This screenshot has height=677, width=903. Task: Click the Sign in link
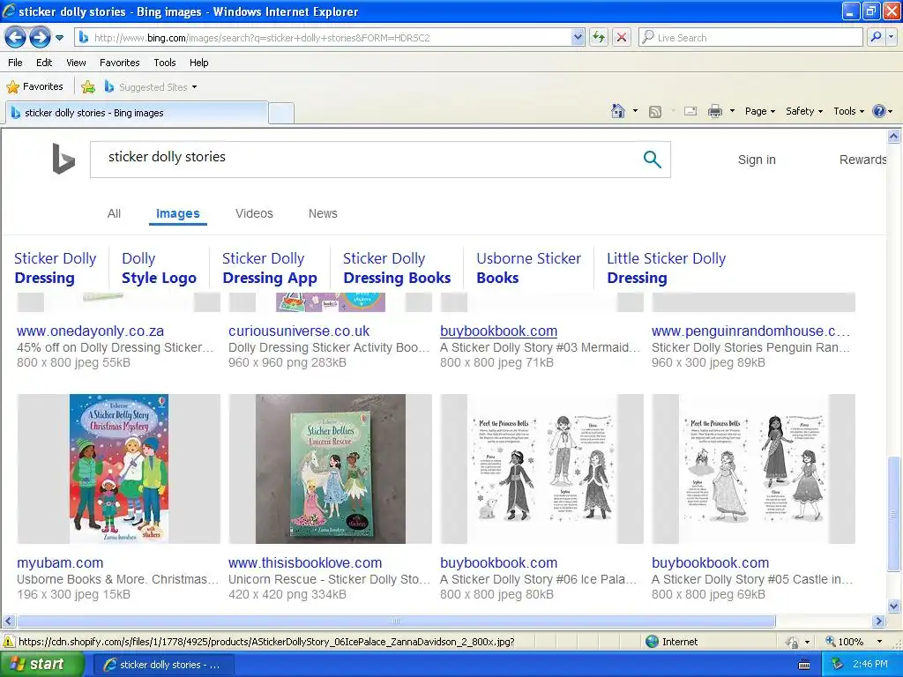coord(757,160)
